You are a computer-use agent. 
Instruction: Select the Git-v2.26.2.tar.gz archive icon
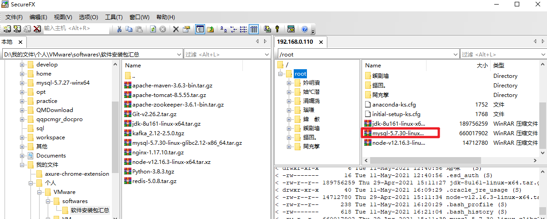(128, 114)
